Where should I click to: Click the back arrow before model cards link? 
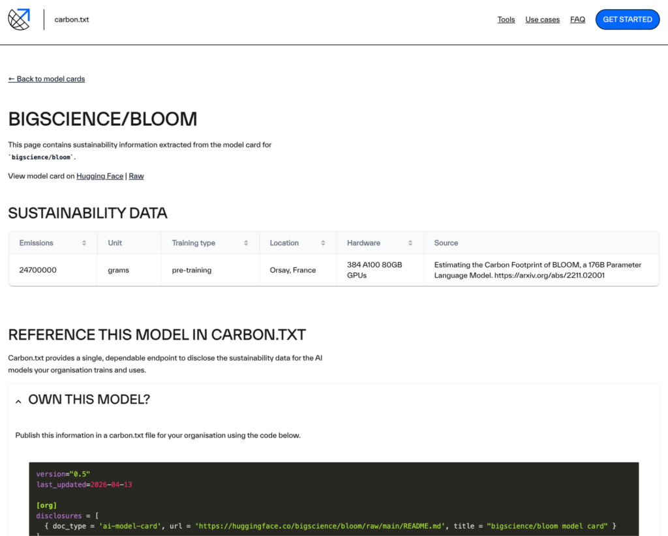11,78
